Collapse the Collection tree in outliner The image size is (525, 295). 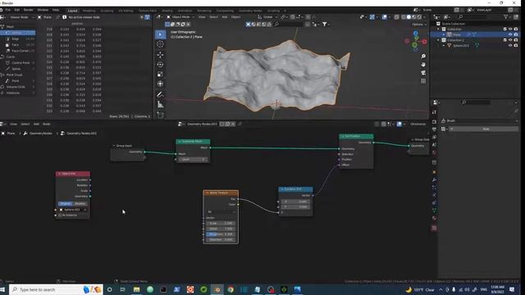point(438,29)
